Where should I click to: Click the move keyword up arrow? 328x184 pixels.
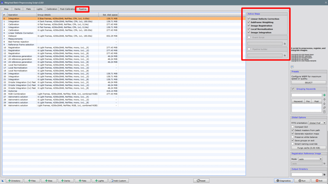tap(324, 99)
